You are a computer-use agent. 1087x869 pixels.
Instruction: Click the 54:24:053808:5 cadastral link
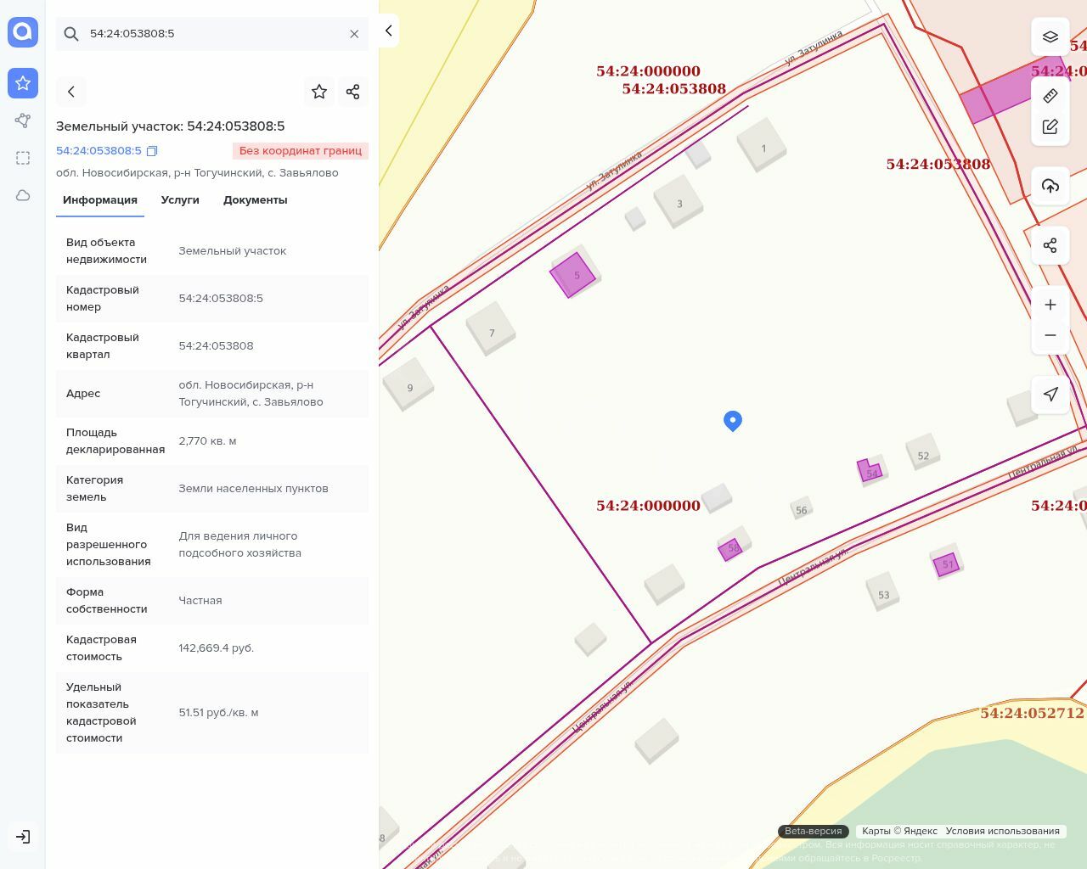[99, 151]
